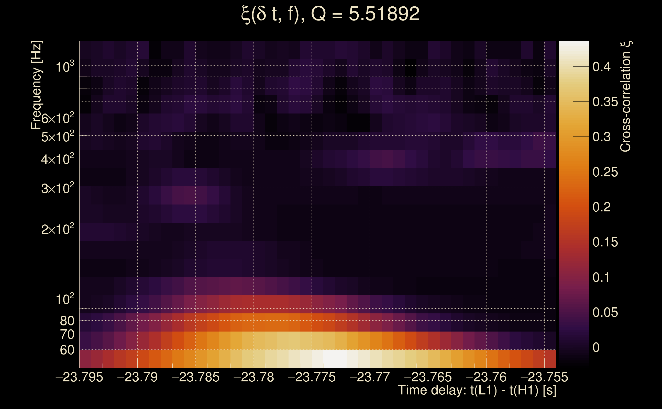Click the 0 colorbar tick label
The image size is (662, 409).
[x=596, y=348]
